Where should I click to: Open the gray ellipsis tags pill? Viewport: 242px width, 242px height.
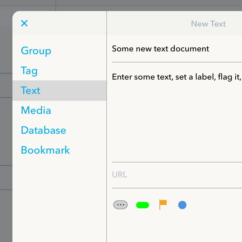point(120,205)
